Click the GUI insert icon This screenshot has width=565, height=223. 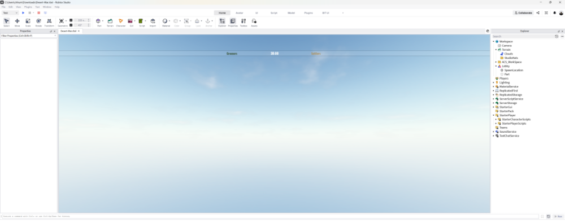pyautogui.click(x=130, y=21)
